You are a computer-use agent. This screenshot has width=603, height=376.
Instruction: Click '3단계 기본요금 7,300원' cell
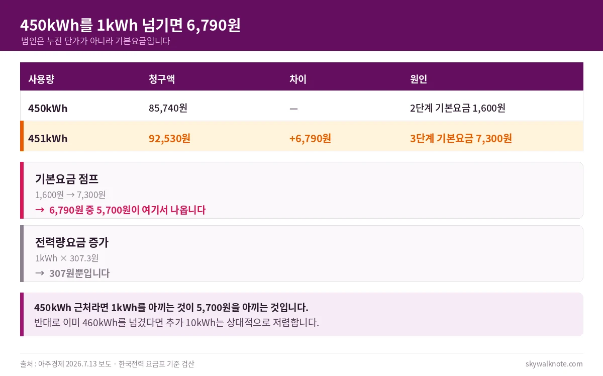tap(461, 138)
